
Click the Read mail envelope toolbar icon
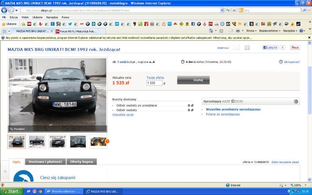pos(231,31)
